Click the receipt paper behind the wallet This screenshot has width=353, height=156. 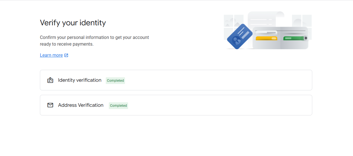(x=266, y=19)
